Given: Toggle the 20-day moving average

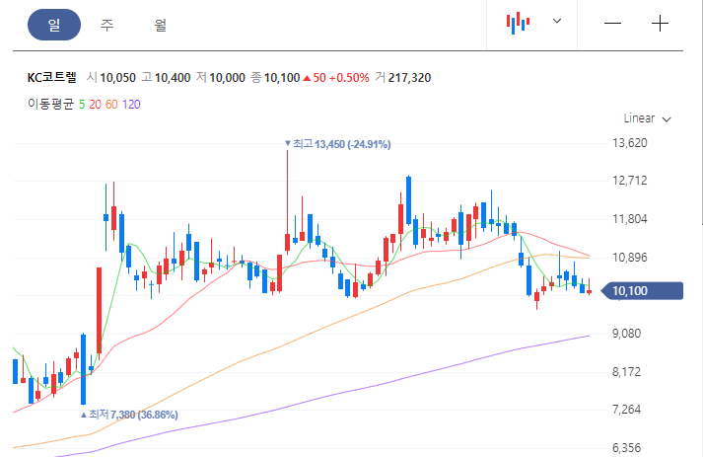Looking at the screenshot, I should (95, 105).
